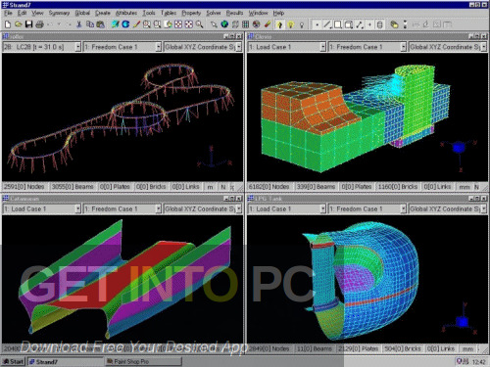Click the '1160[0] Bricks' status entry
The width and height of the screenshot is (490, 367).
point(398,187)
